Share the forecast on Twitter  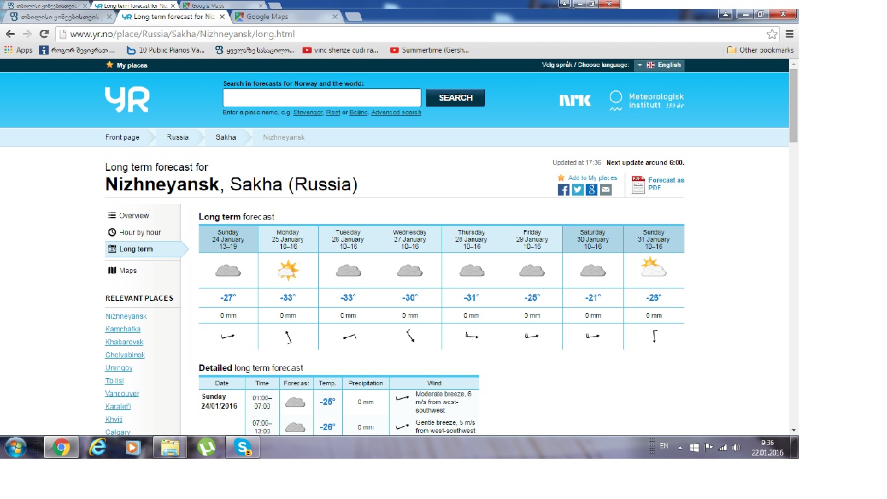(577, 190)
